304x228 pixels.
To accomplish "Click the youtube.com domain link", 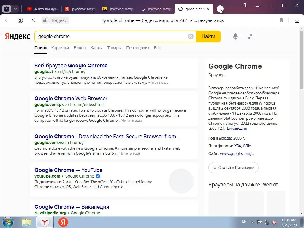I will (x=47, y=176).
